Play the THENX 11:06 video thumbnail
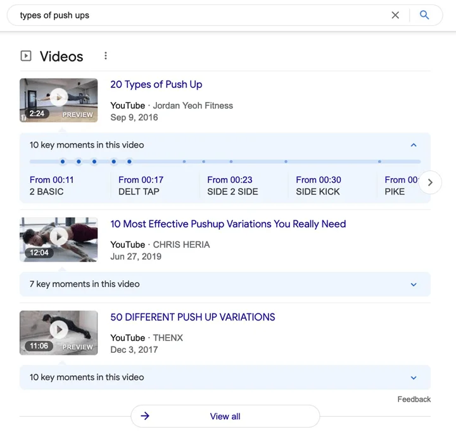Image resolution: width=456 pixels, height=432 pixels. [59, 333]
